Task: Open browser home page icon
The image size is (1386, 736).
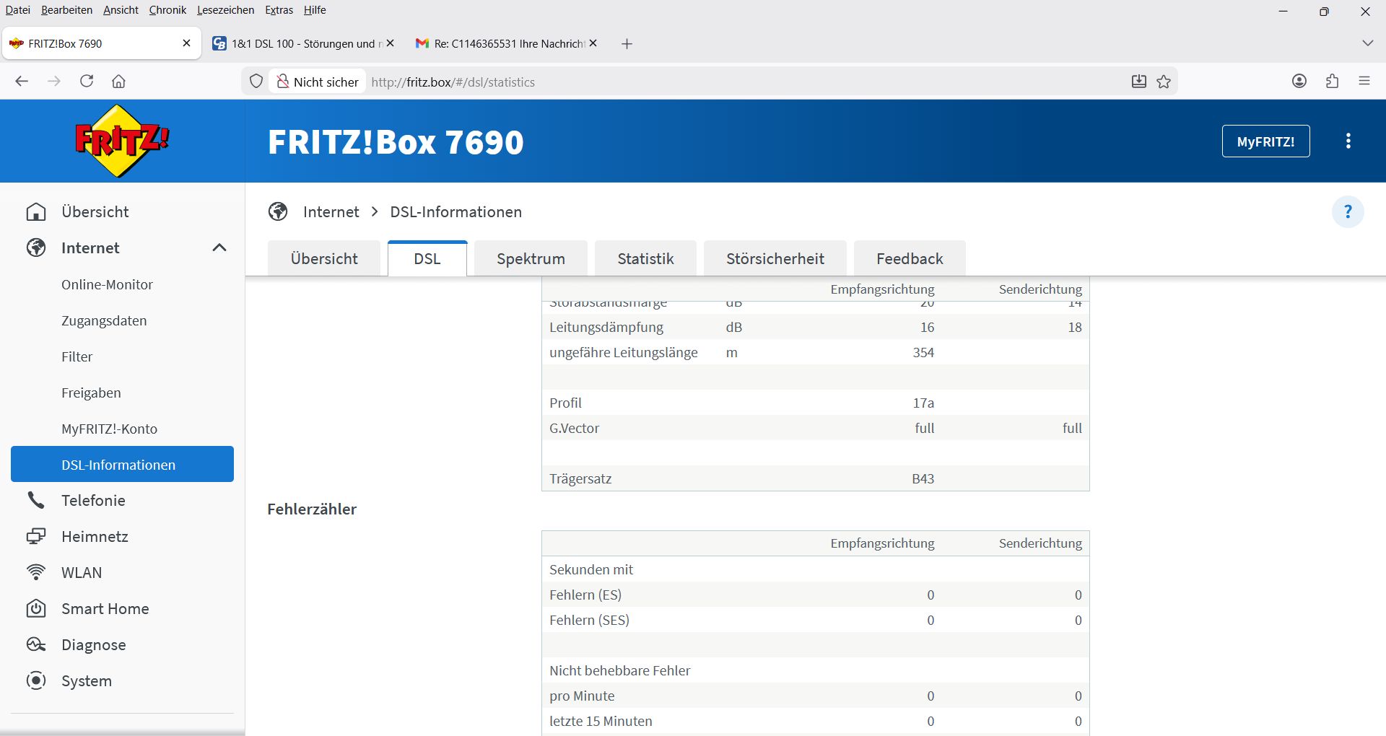Action: [x=119, y=82]
